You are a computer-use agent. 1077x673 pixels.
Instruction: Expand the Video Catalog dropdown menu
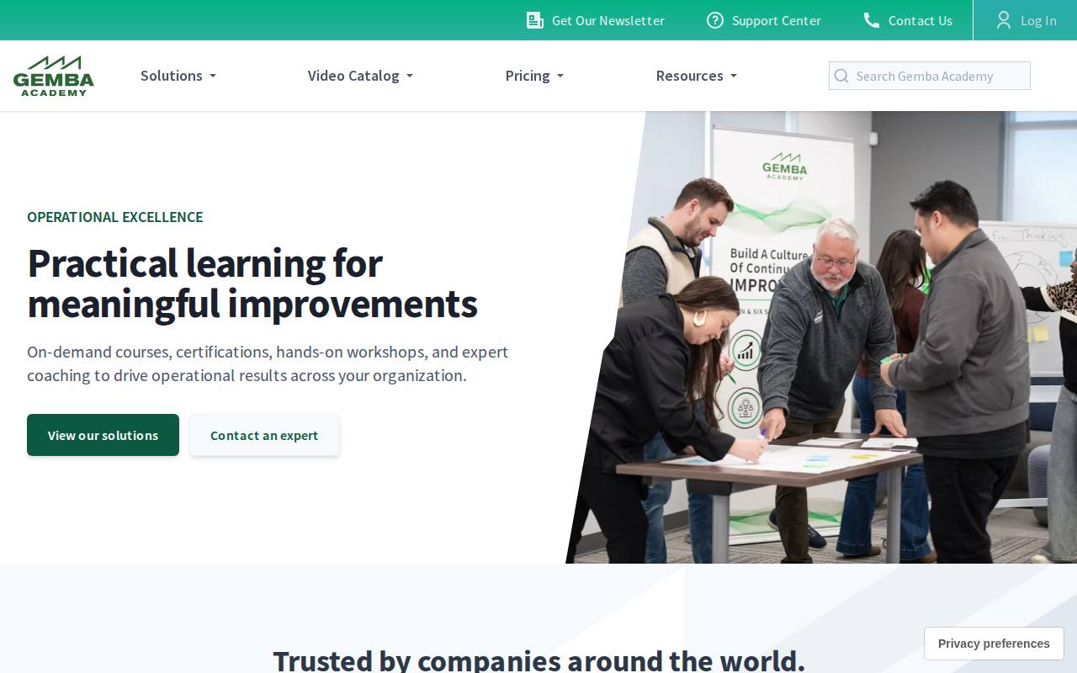point(360,76)
